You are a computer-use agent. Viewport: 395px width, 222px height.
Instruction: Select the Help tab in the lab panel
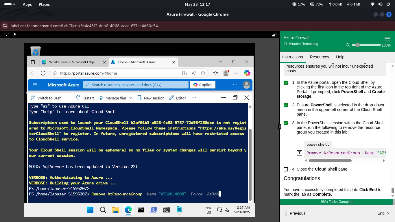coord(340,57)
